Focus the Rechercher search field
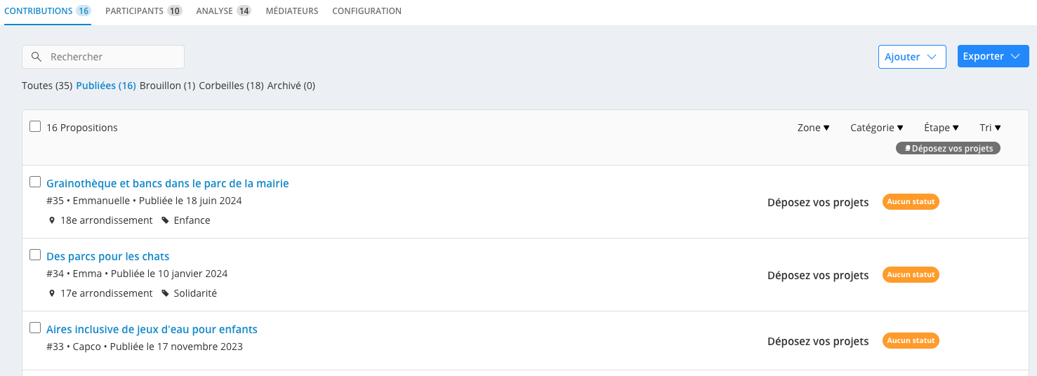Screen dimensions: 1037x376 (103, 57)
